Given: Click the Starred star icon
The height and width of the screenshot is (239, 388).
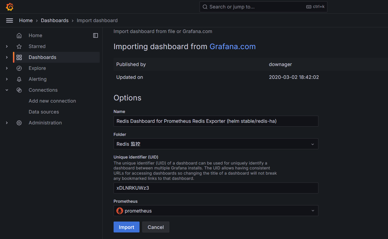Looking at the screenshot, I should [19, 46].
